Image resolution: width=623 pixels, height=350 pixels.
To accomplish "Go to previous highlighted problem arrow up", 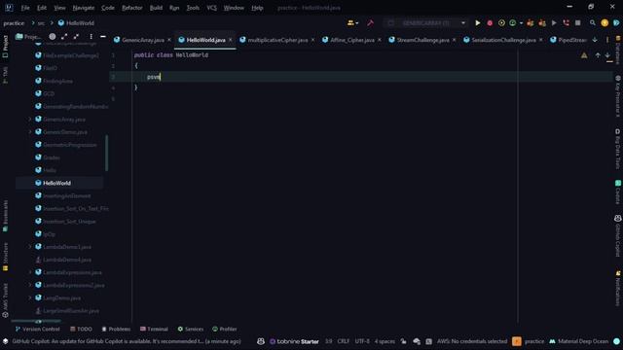I will pos(598,55).
